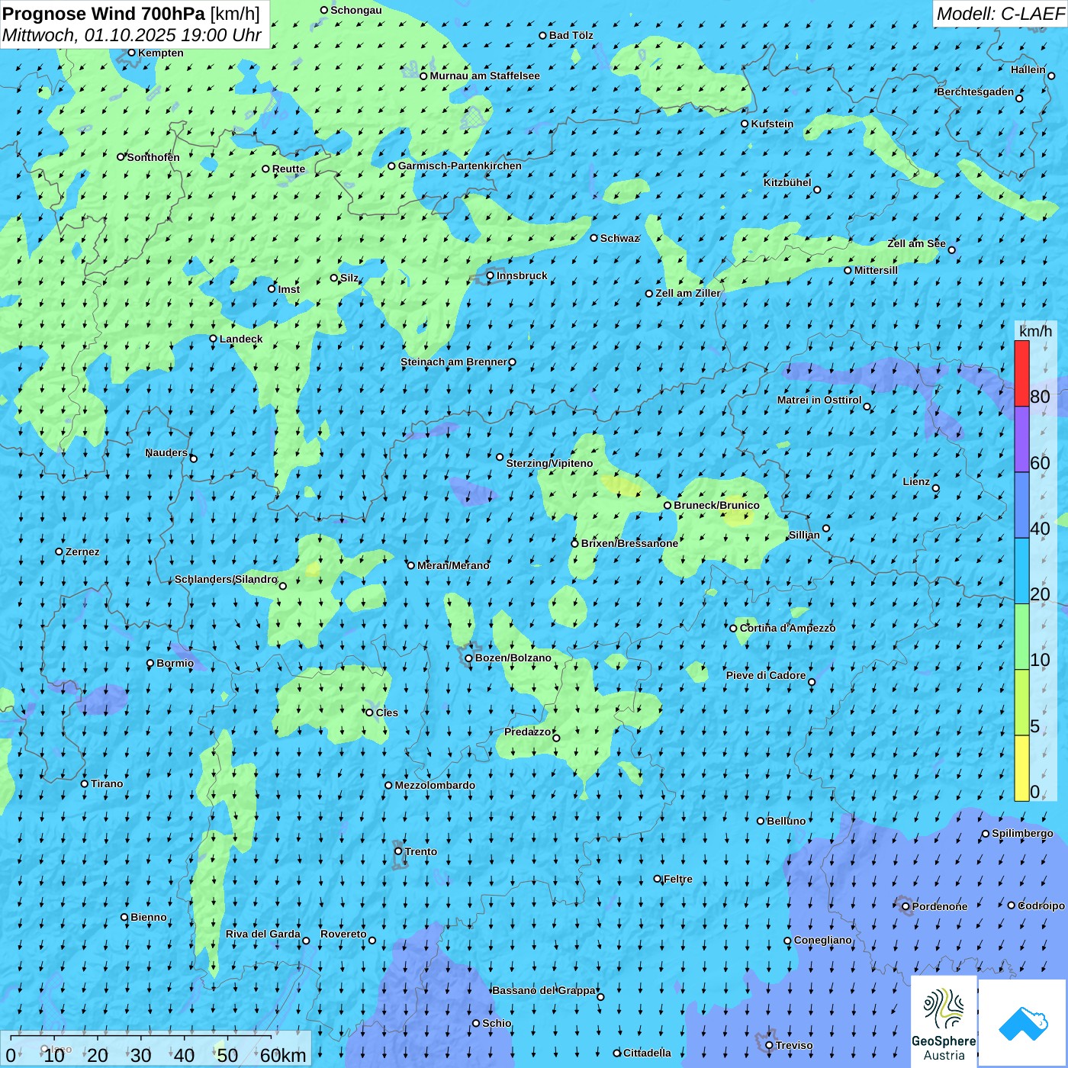Click the Meran/Merano label
Viewport: 1068px width, 1068px height.
(453, 565)
